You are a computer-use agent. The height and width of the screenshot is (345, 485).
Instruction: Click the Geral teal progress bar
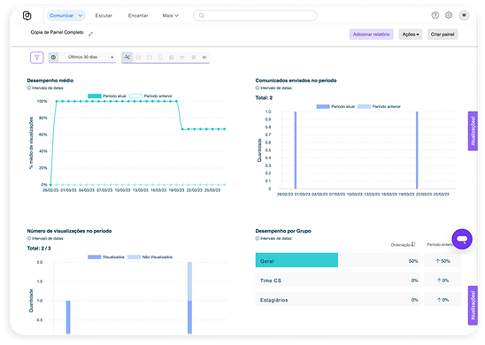coord(296,260)
